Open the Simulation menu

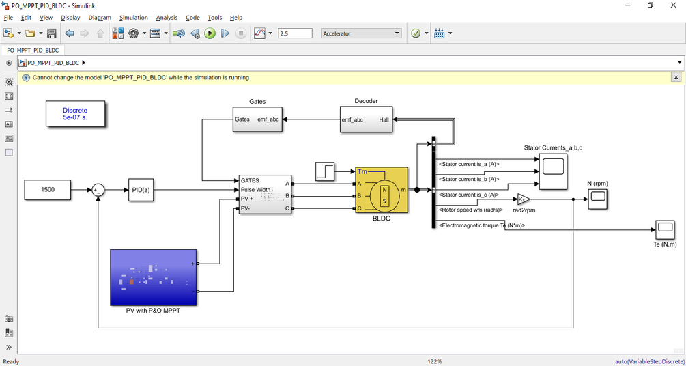point(133,18)
